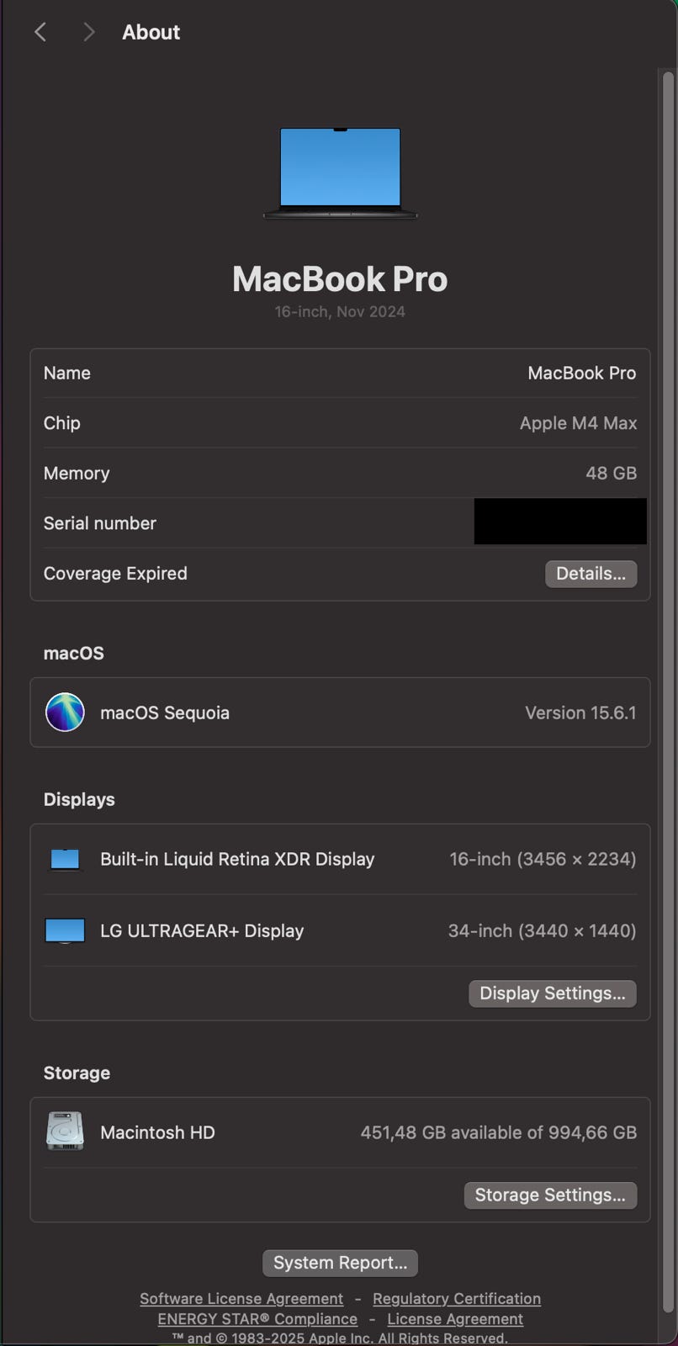Viewport: 678px width, 1346px height.
Task: Open the License Agreement link
Action: click(455, 1319)
